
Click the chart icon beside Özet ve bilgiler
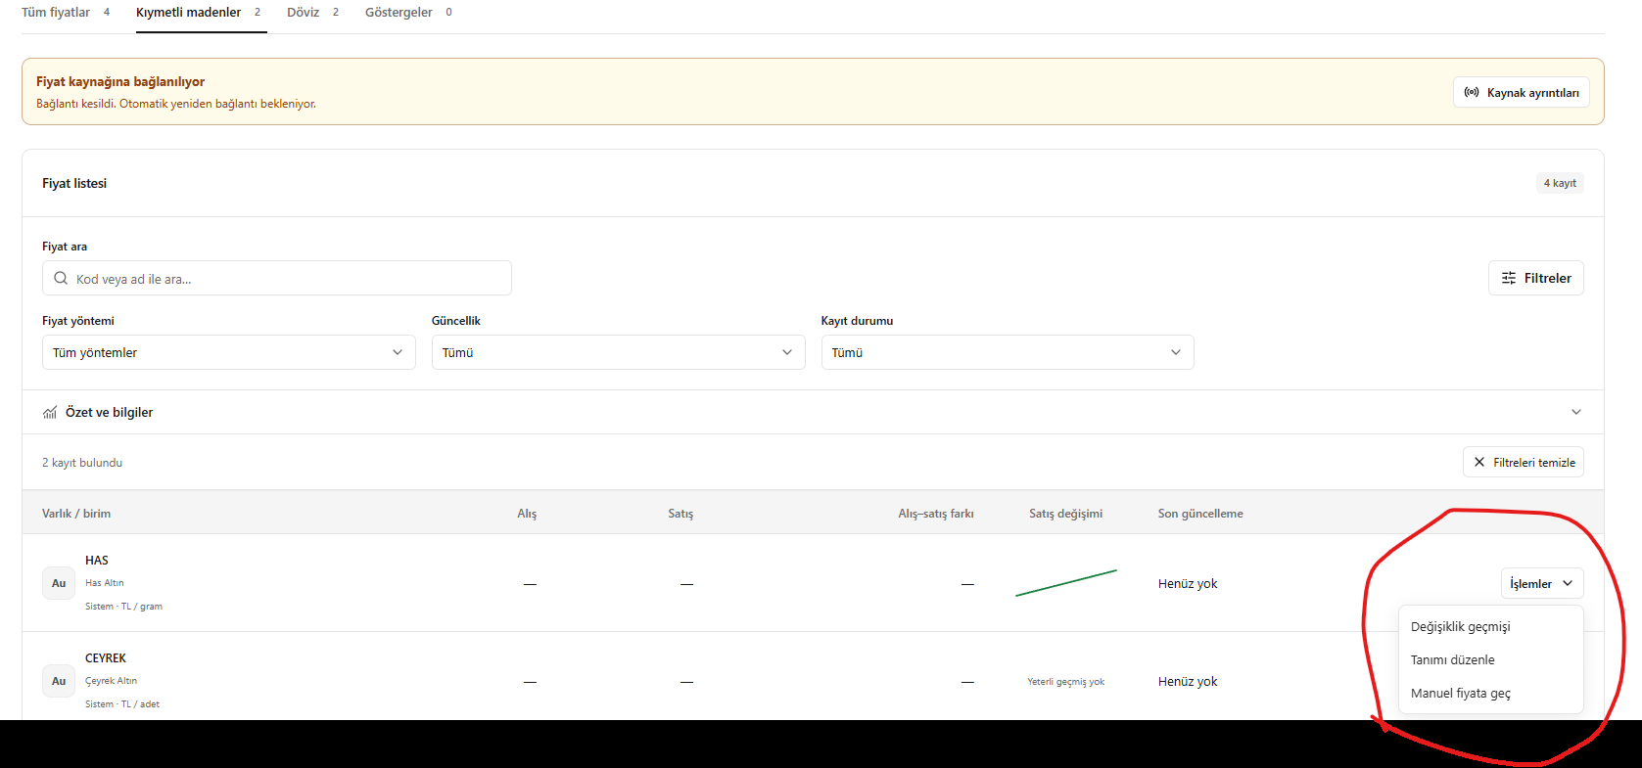50,413
